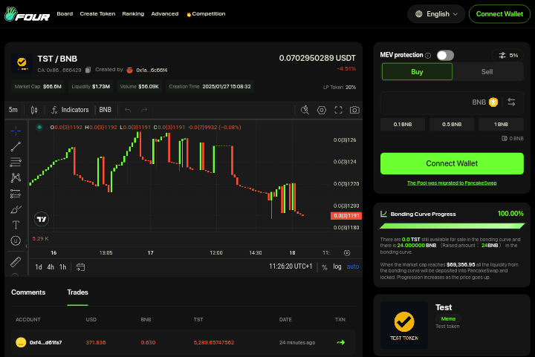
Task: Set chart range to 1h
Action: tap(62, 267)
